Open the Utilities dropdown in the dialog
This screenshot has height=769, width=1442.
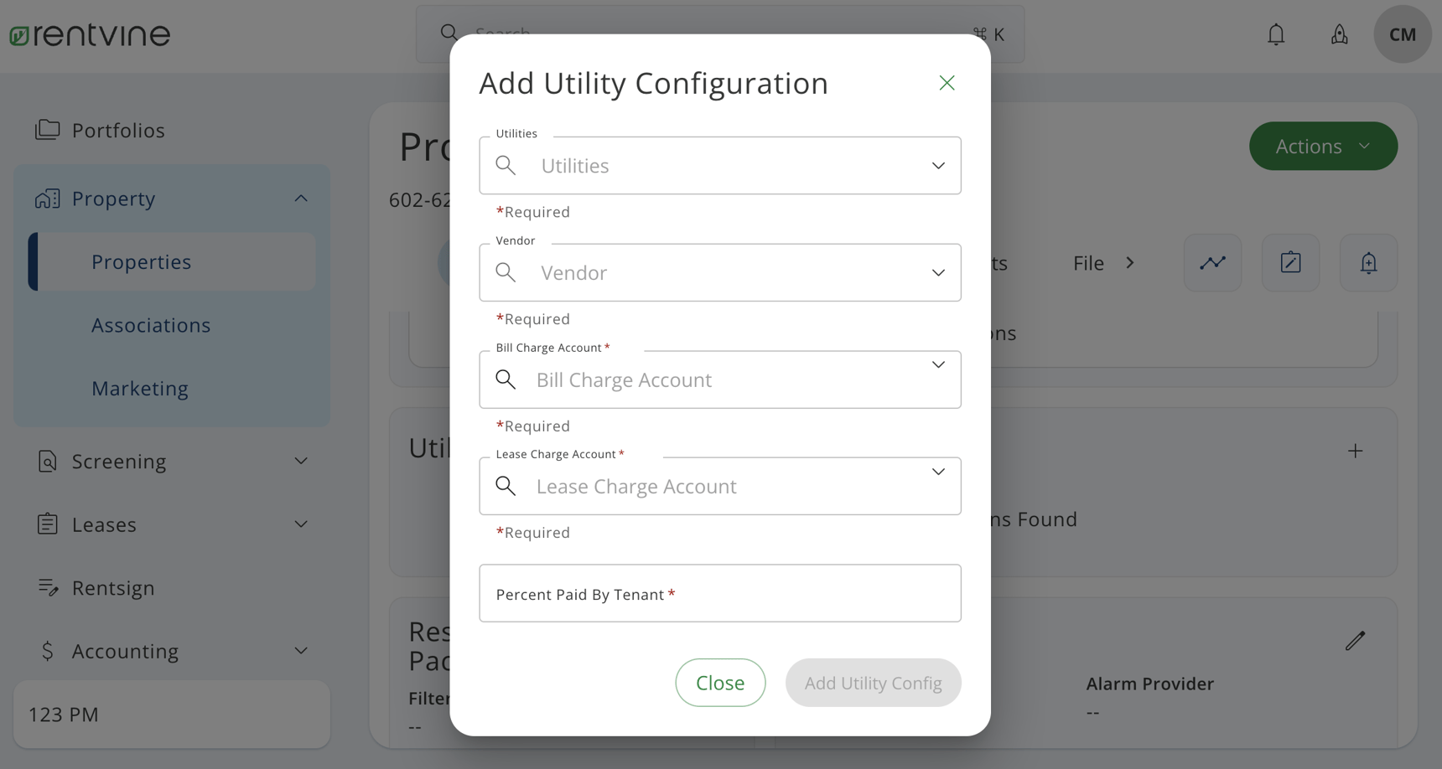point(938,165)
